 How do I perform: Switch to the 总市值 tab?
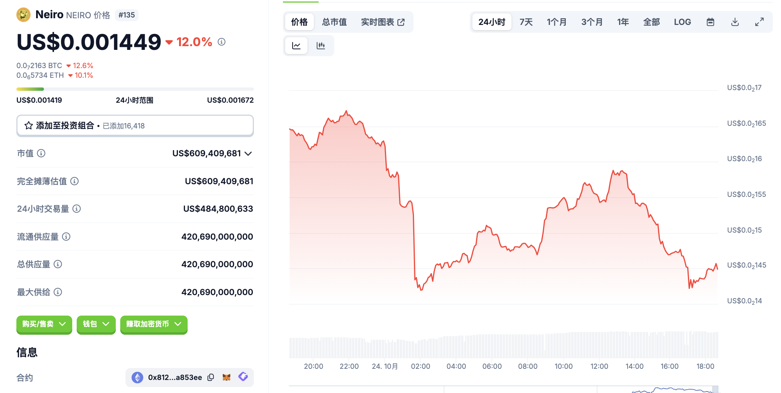coord(334,22)
